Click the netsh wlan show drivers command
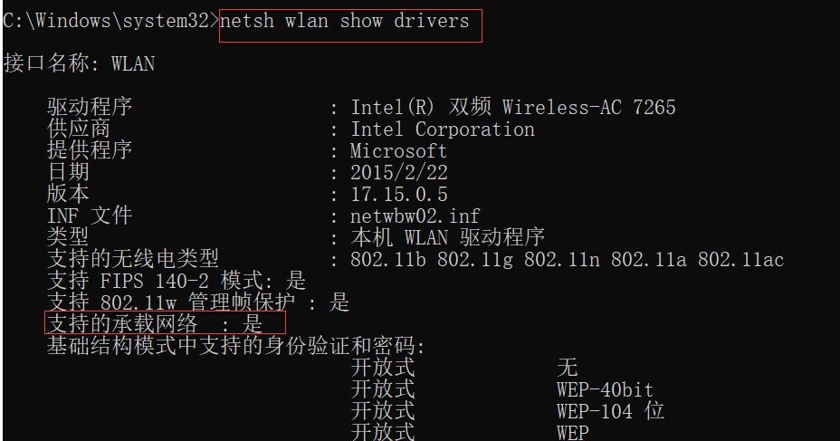The width and height of the screenshot is (840, 441). tap(345, 22)
